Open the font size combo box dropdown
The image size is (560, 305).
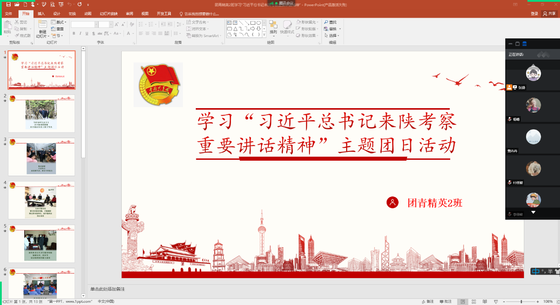click(111, 24)
